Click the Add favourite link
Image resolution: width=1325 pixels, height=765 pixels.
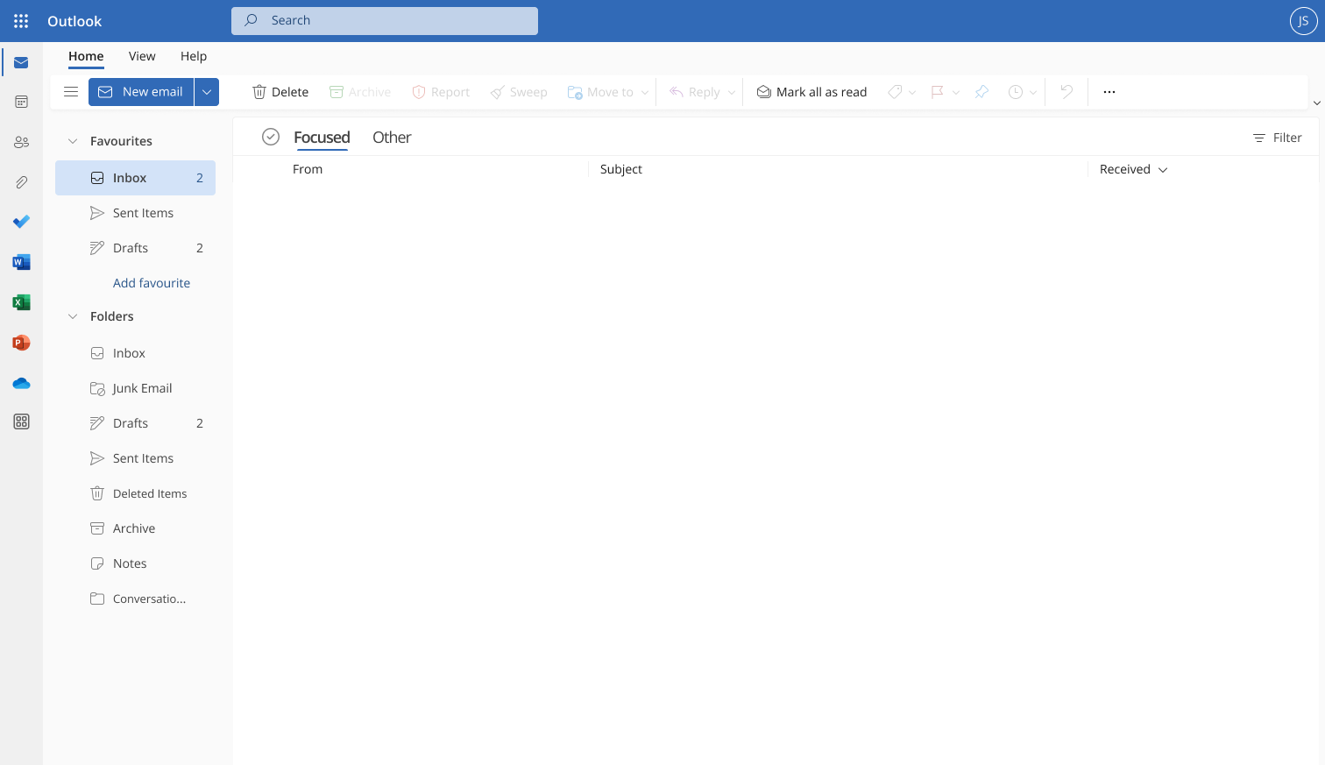point(152,283)
